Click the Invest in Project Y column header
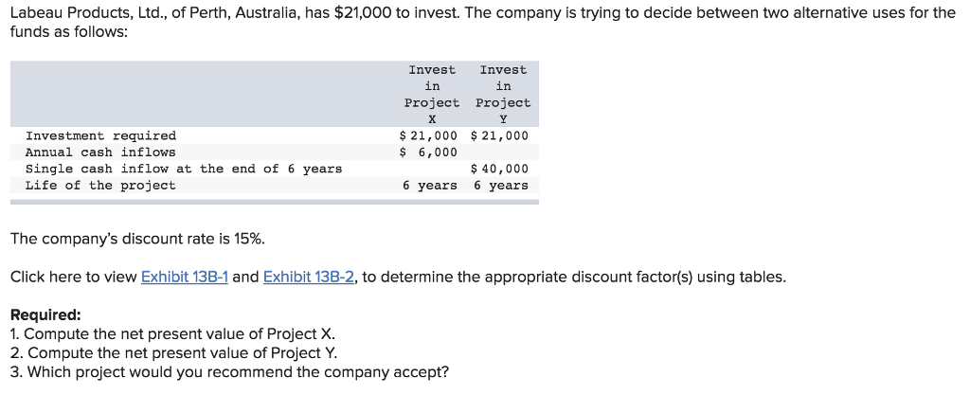Screen dimensions: 970x395 503,94
